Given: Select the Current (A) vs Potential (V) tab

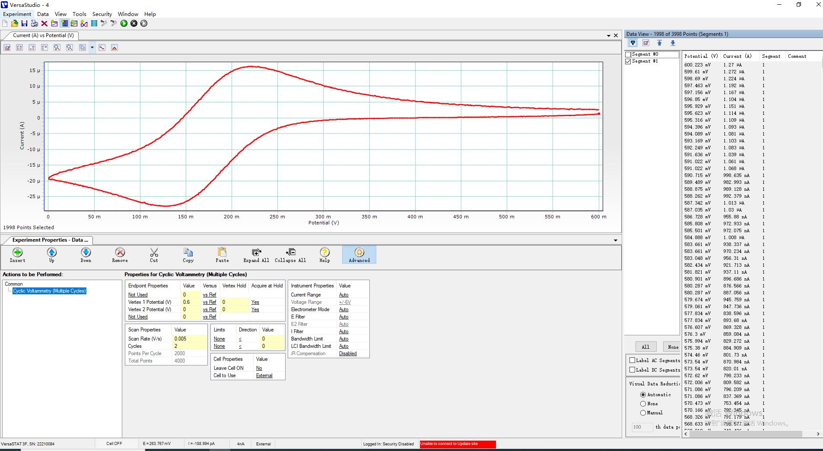Looking at the screenshot, I should click(43, 35).
